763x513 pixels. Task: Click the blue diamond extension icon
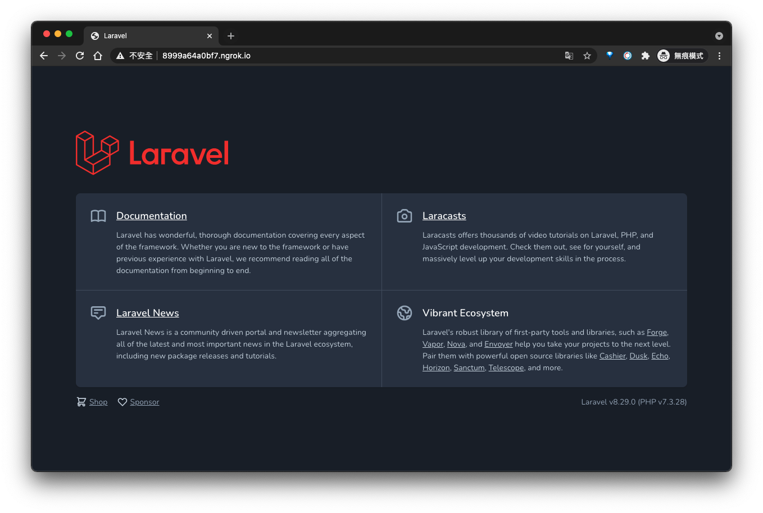pyautogui.click(x=610, y=55)
